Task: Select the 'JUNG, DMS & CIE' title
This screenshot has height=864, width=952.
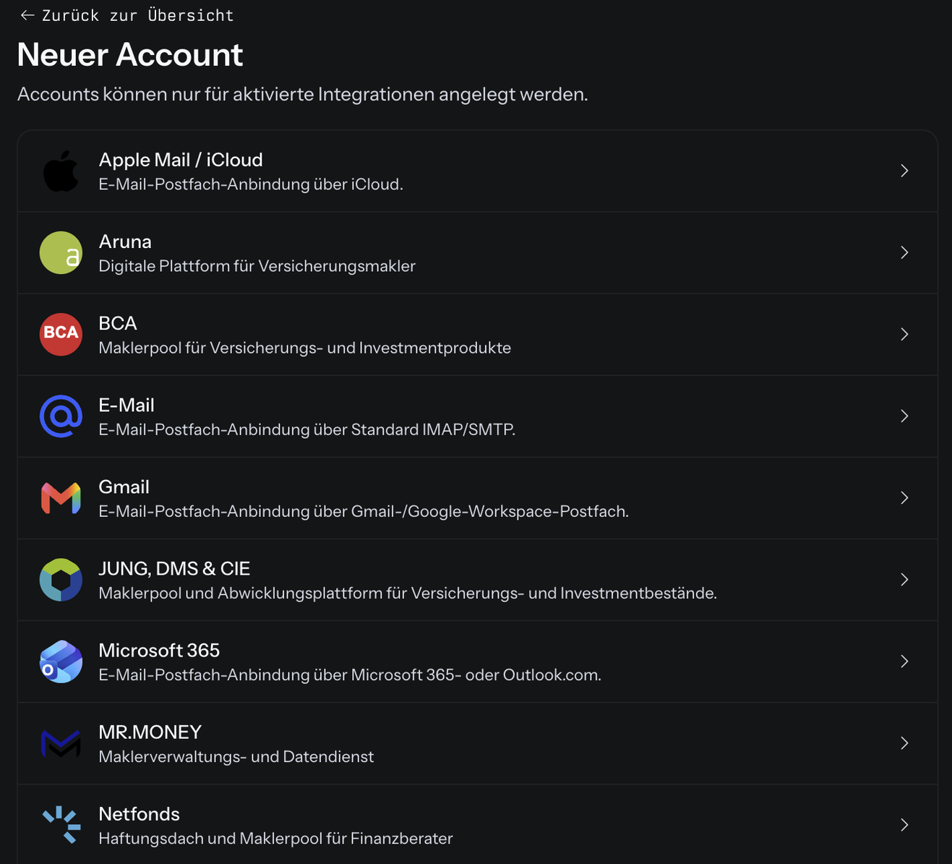Action: pos(174,568)
